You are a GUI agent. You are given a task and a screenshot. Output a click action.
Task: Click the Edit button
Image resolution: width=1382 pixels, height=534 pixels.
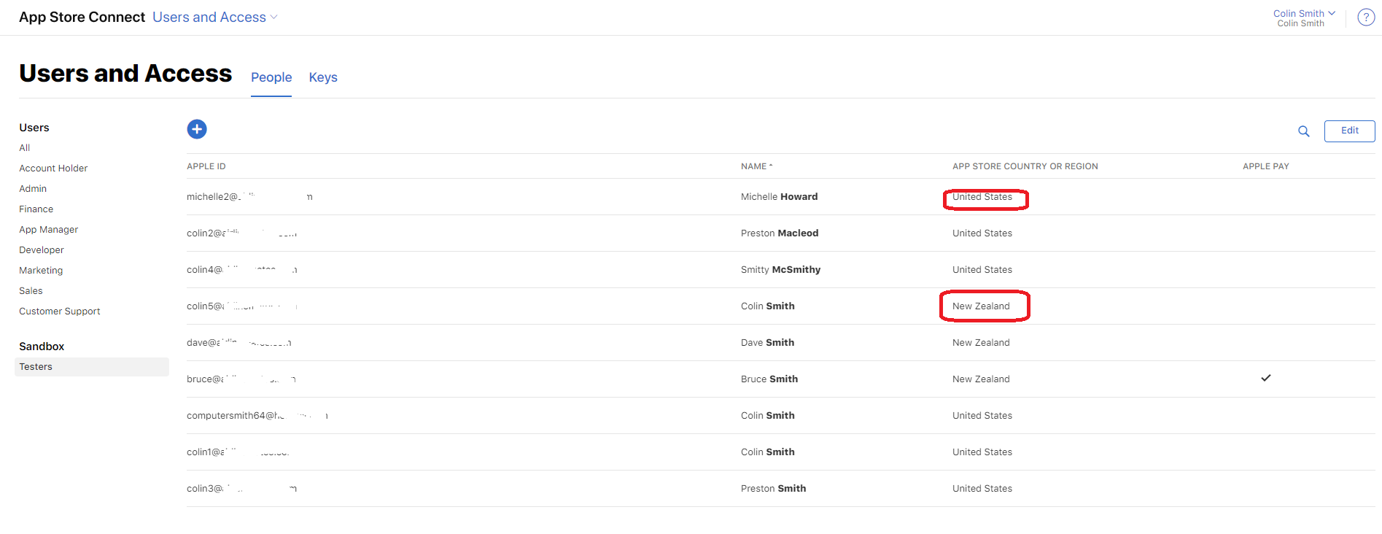click(1349, 131)
